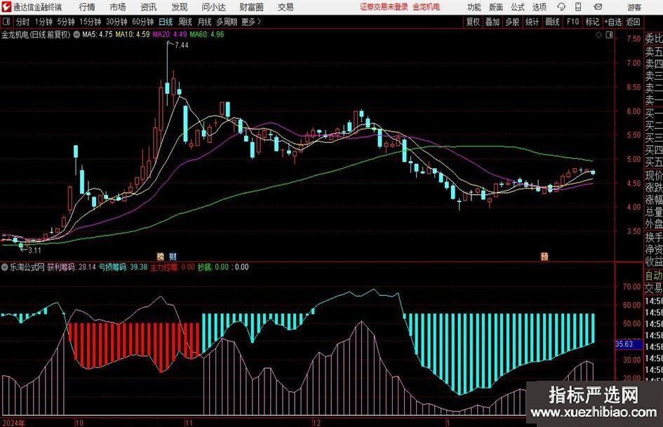Screen dimensions: 663x427
Task: Click the panel toggle icon beside the diamond
Action: (608, 34)
